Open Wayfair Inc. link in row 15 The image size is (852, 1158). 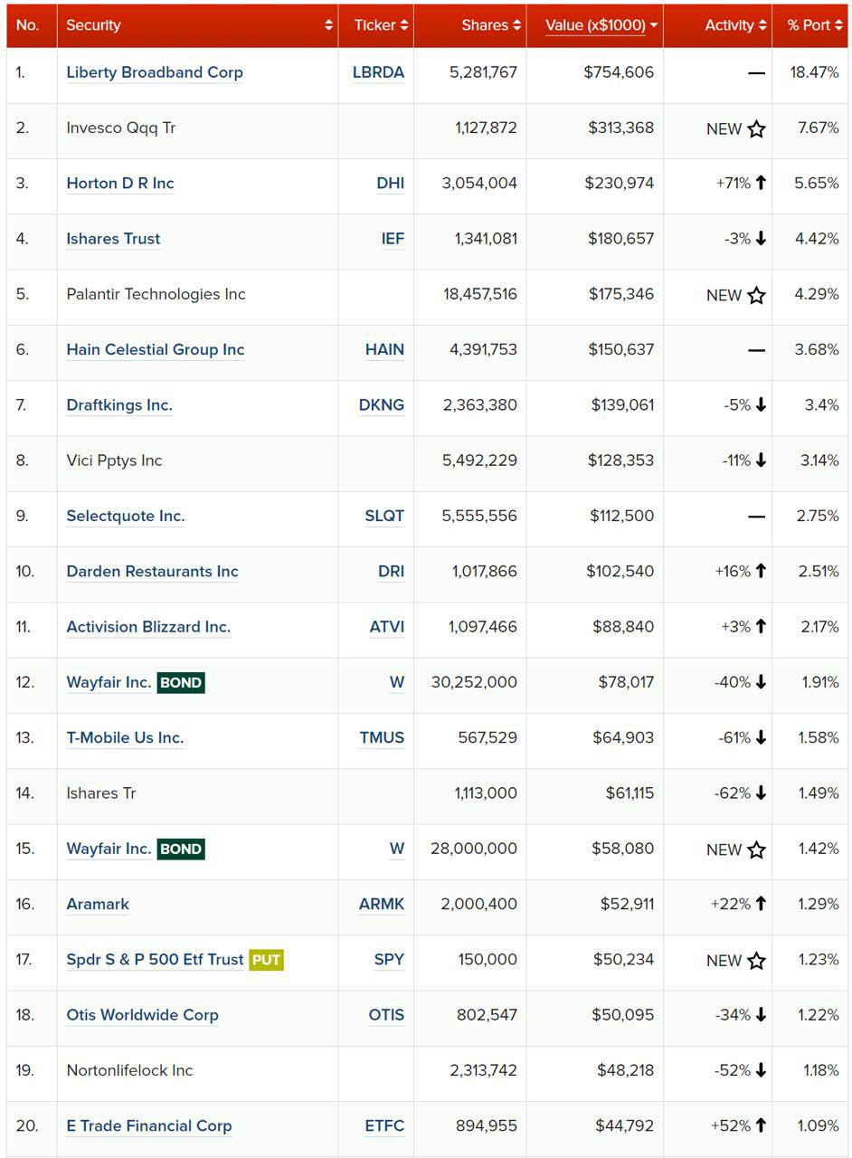pyautogui.click(x=109, y=849)
